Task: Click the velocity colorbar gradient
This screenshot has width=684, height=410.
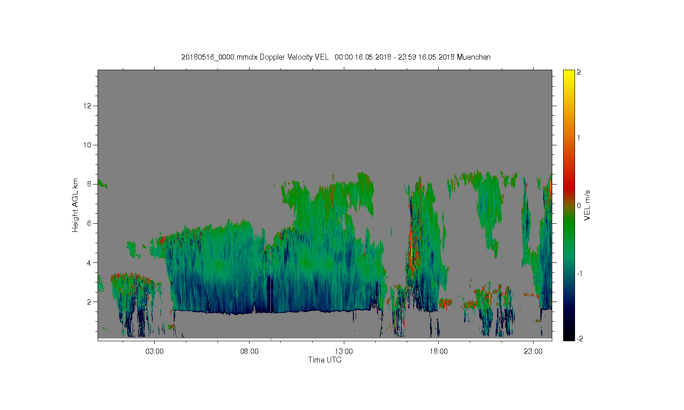Action: 569,205
